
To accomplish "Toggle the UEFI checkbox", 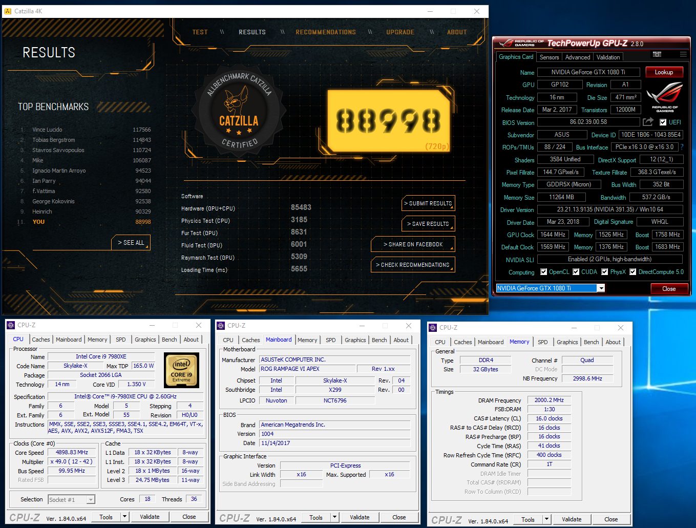I will 663,122.
